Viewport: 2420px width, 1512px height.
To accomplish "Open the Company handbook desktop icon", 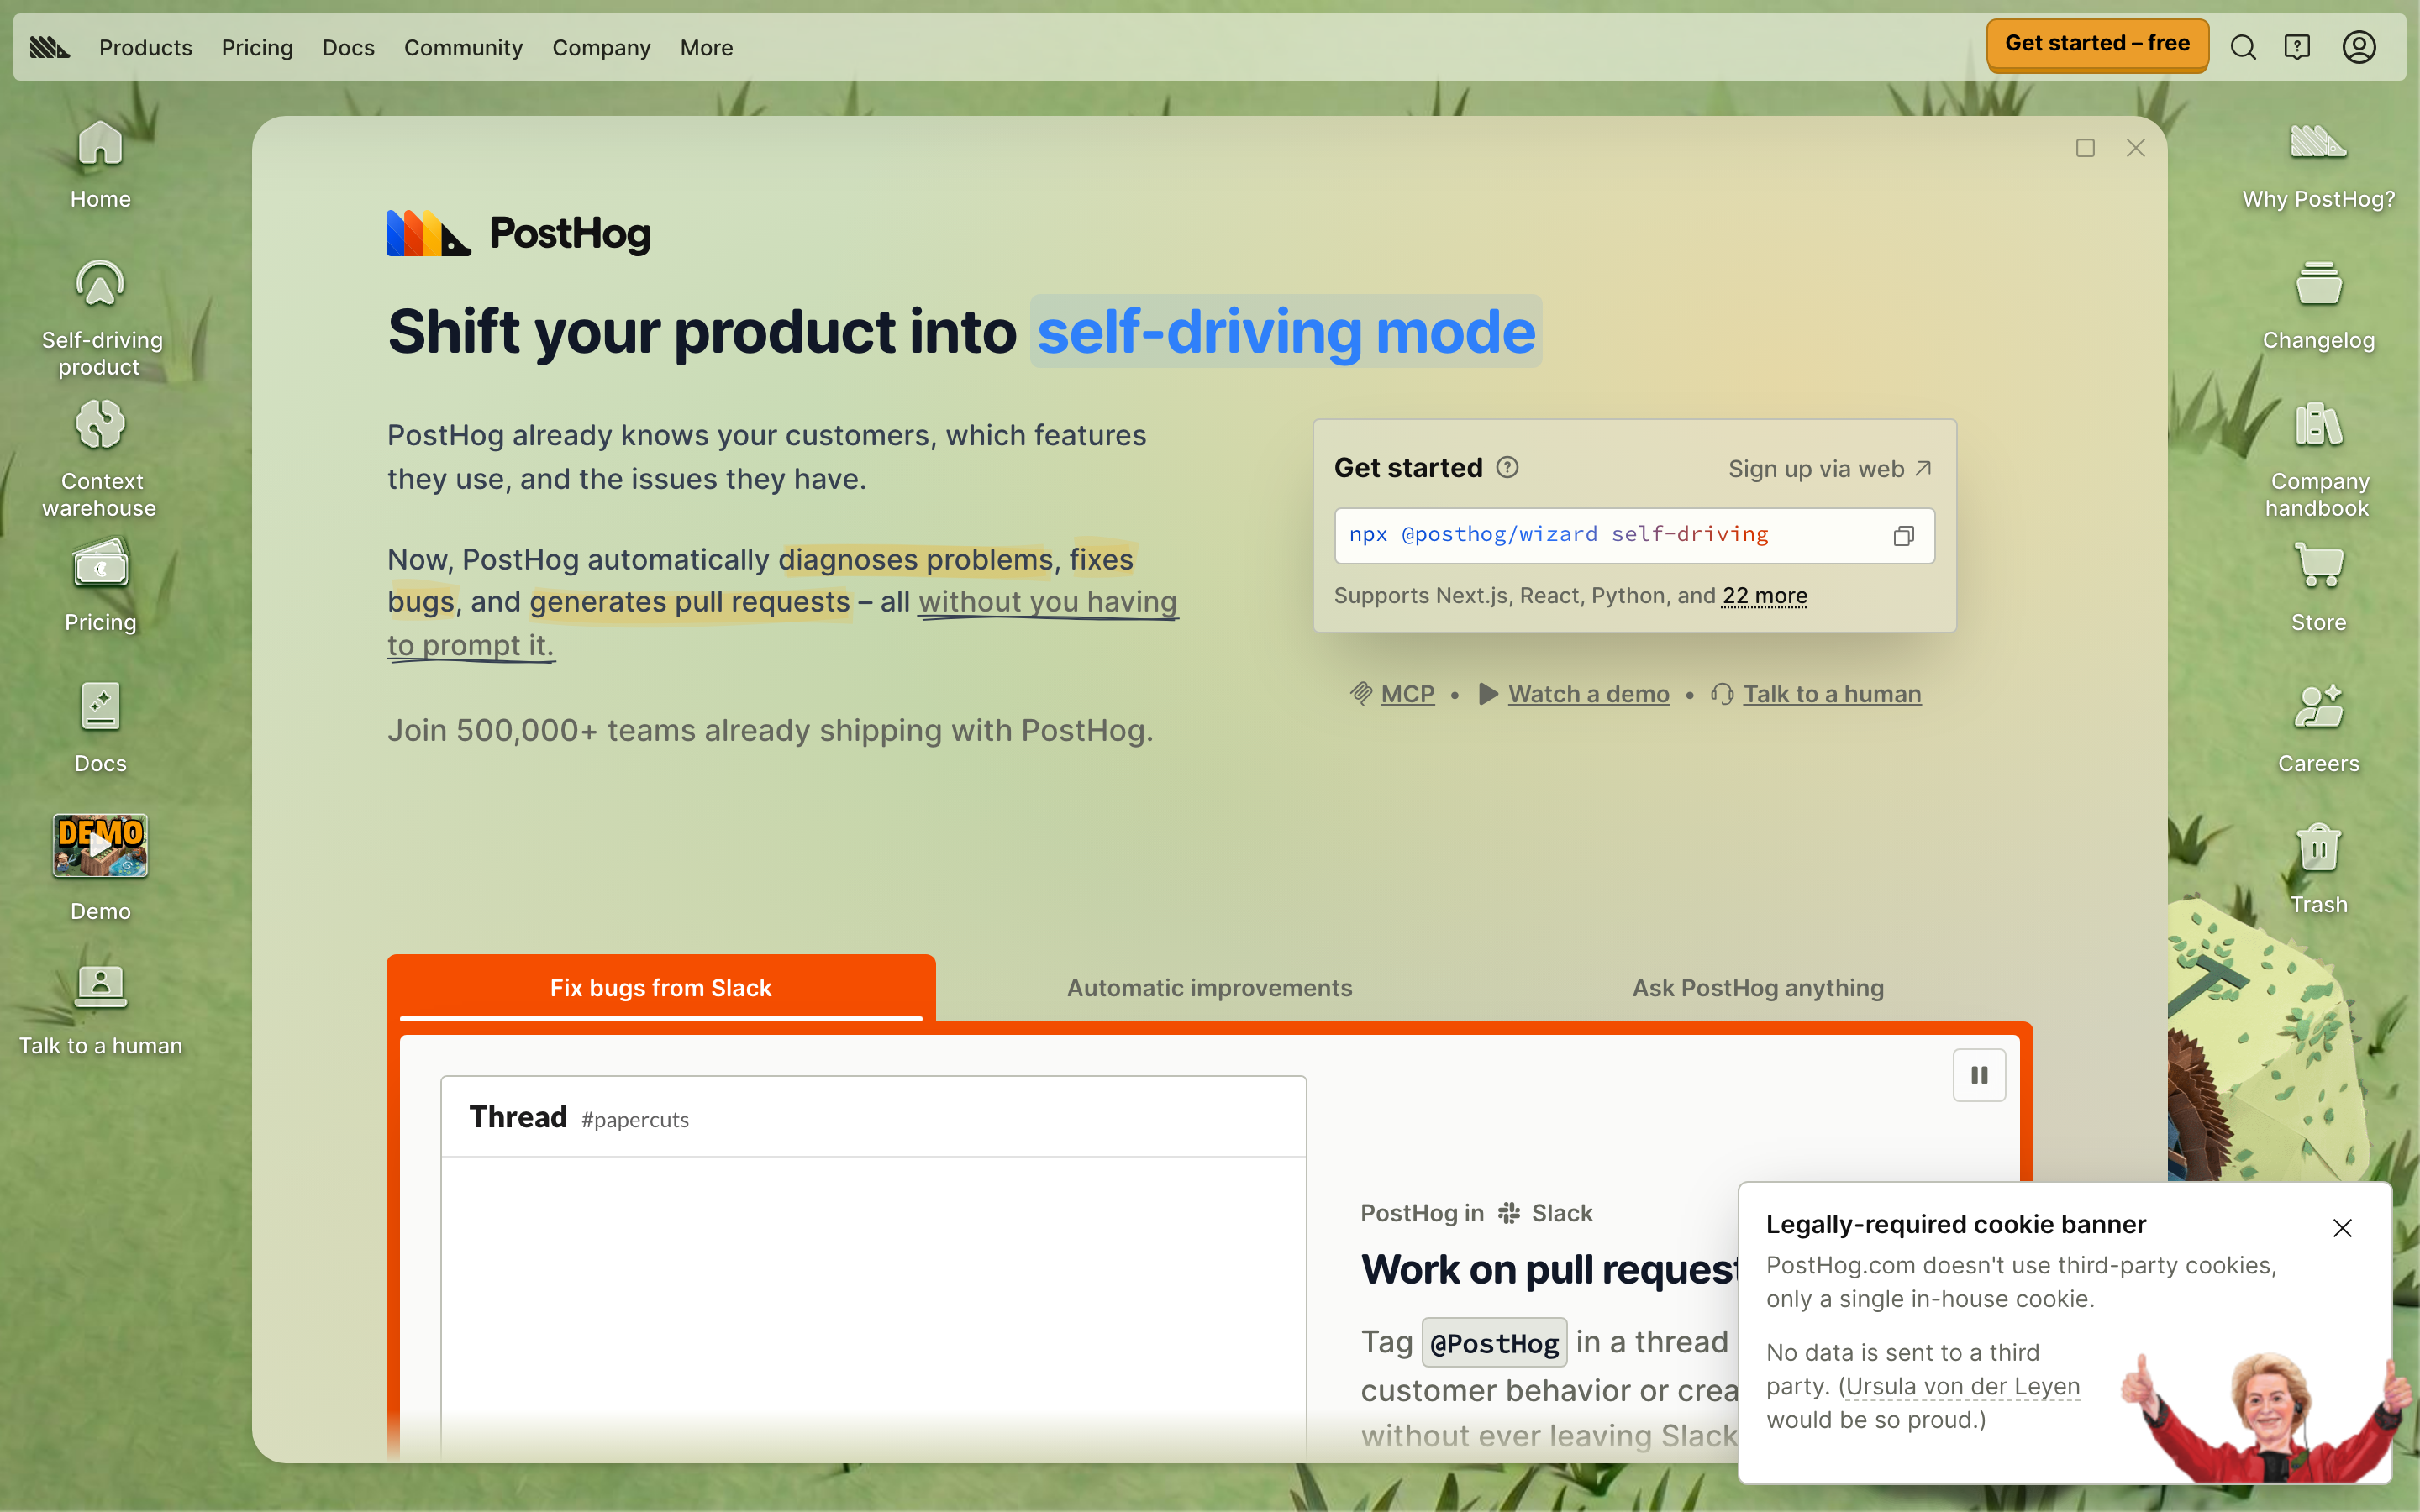I will 2318,459.
